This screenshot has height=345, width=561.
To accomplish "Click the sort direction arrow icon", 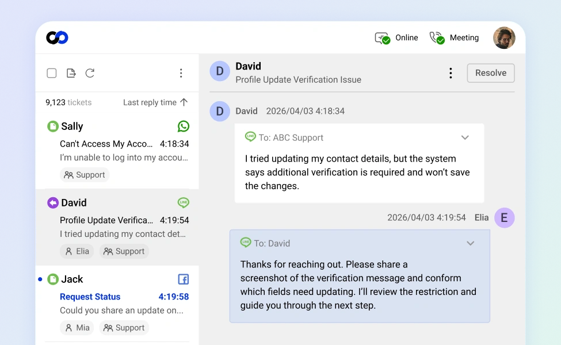I will [x=184, y=102].
